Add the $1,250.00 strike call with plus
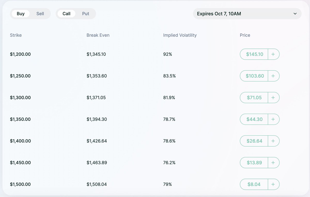Image resolution: width=310 pixels, height=197 pixels. click(273, 76)
